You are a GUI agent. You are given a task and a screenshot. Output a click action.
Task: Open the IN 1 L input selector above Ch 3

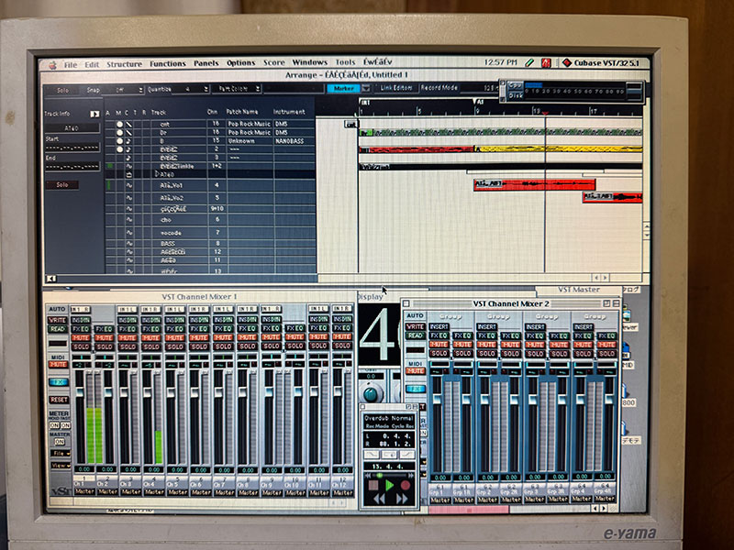tap(128, 309)
